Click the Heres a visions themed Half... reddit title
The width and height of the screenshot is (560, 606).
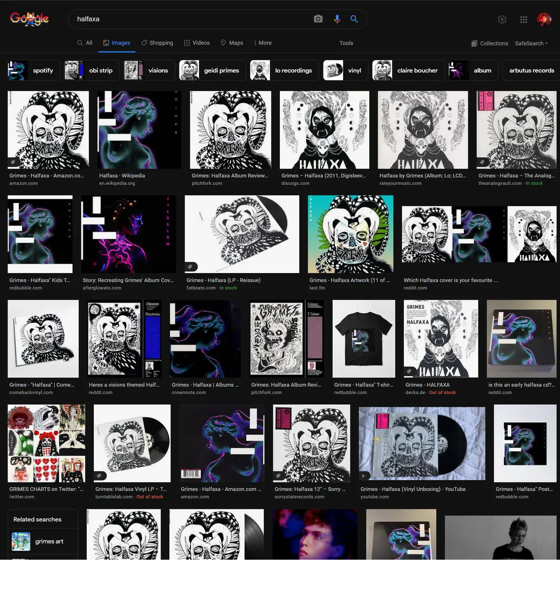tap(124, 385)
